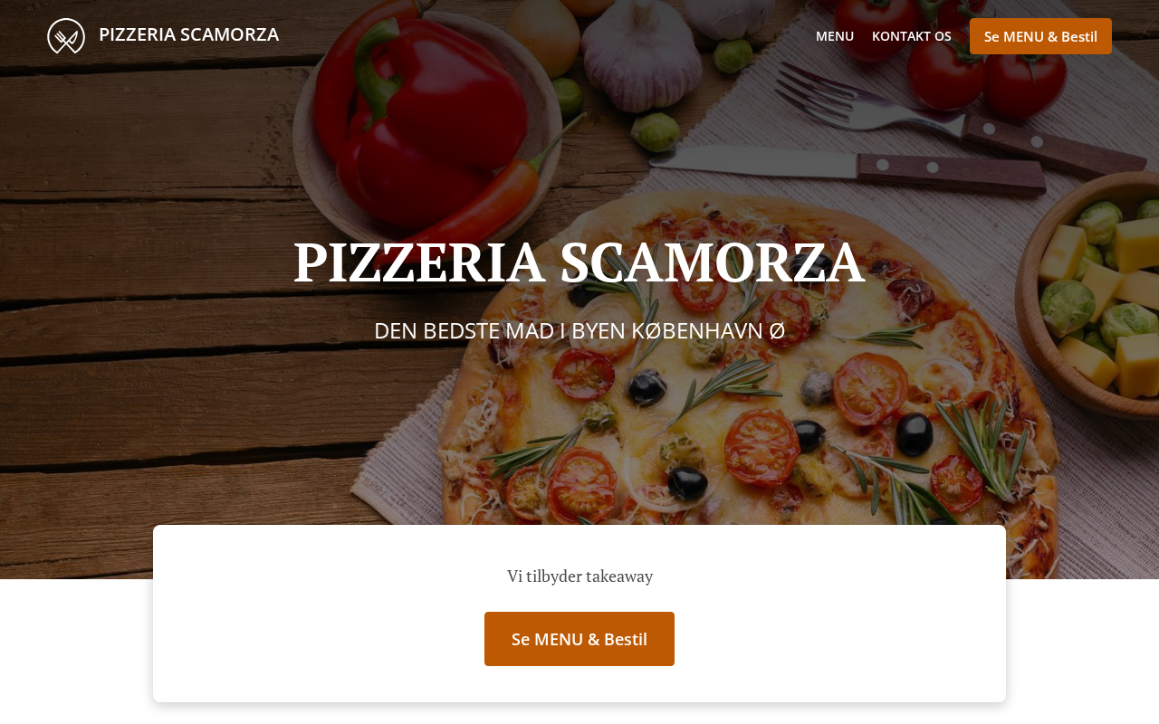Click the large orange Se MENU & Bestil button
Image resolution: width=1159 pixels, height=724 pixels.
click(579, 639)
